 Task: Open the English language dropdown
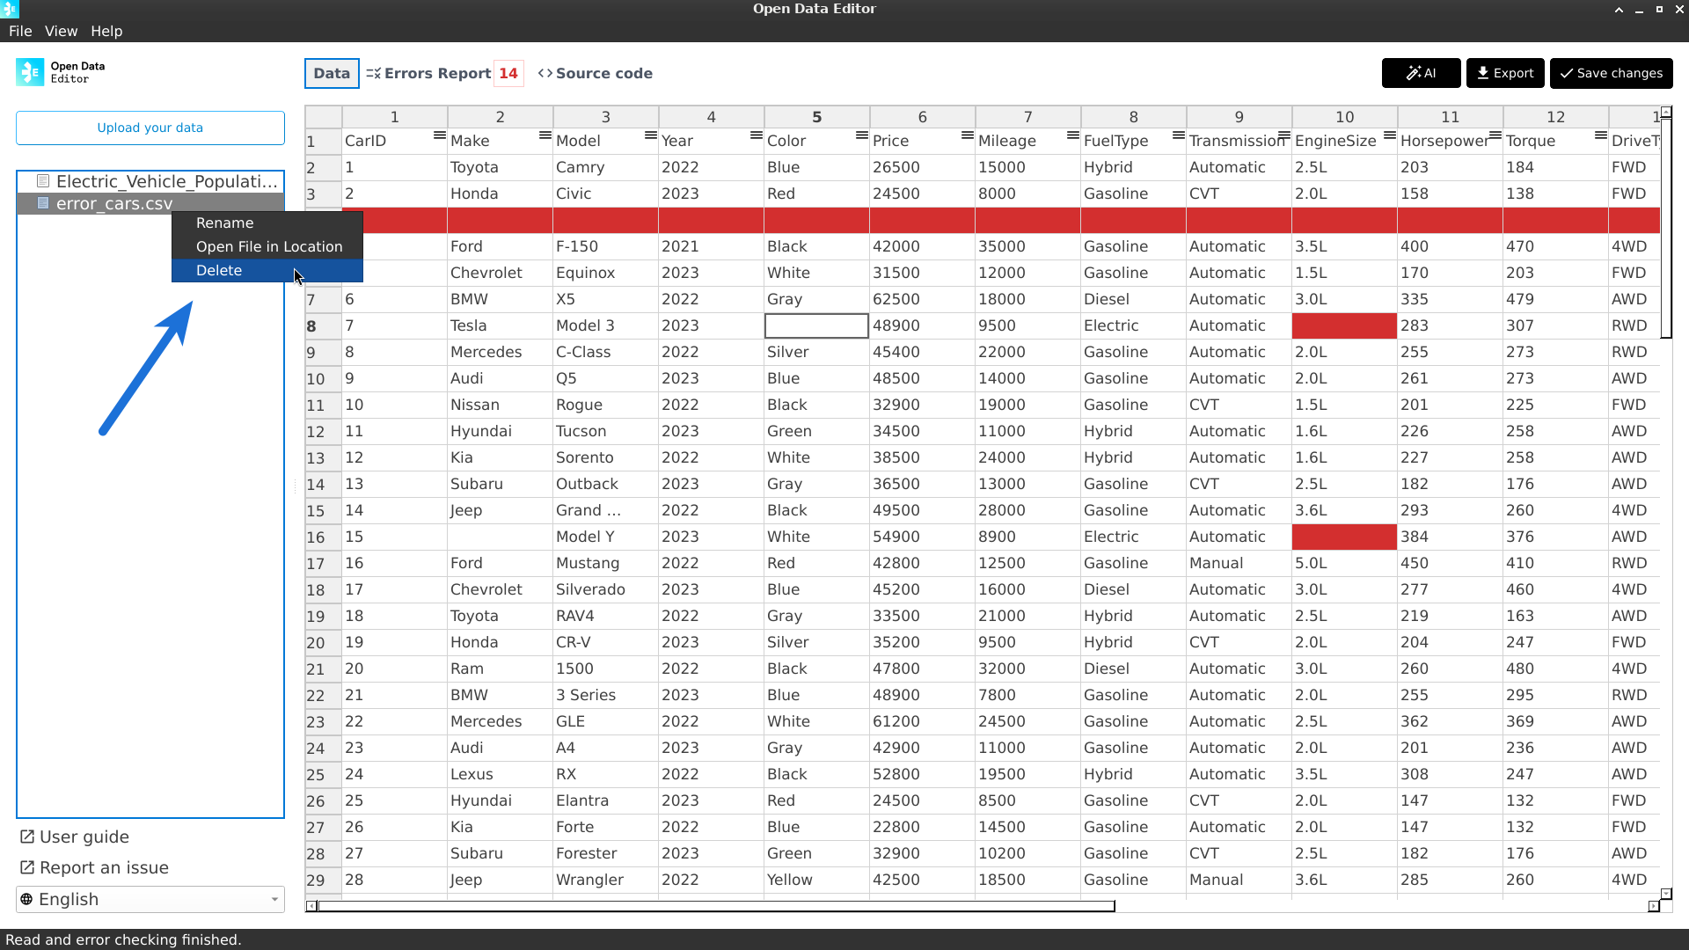[x=150, y=899]
